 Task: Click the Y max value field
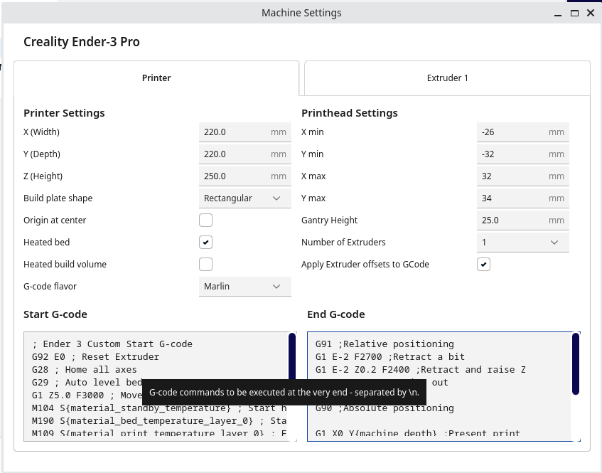(523, 198)
